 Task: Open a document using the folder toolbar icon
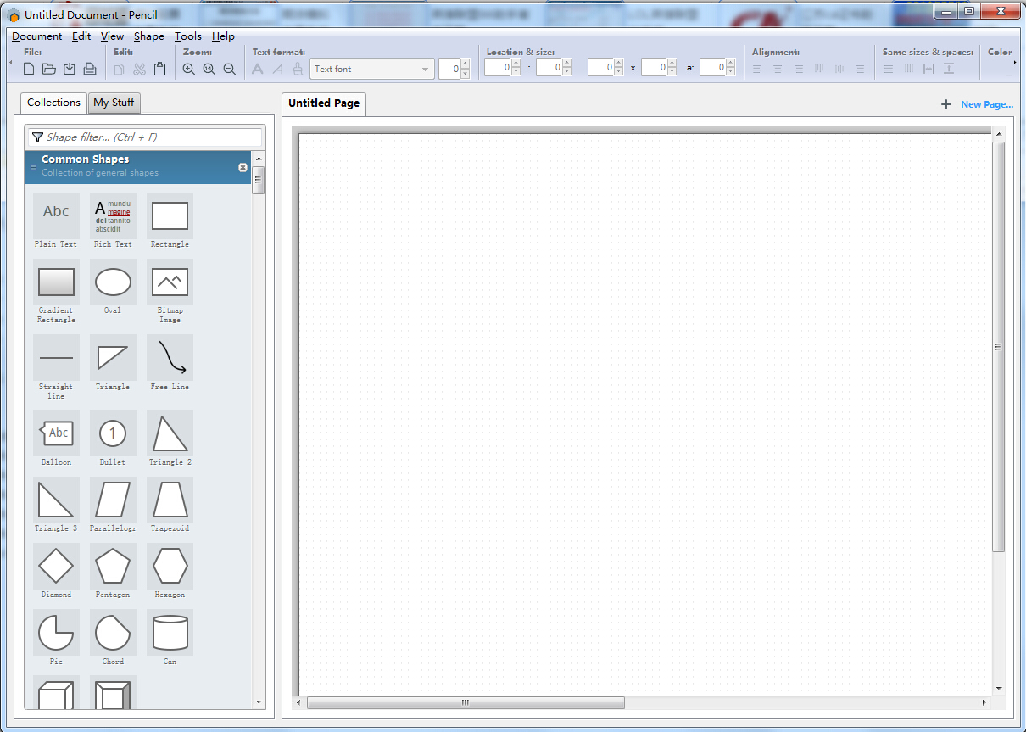click(x=48, y=69)
